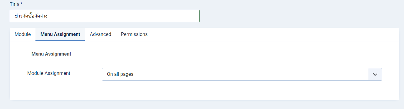Expand Module Assignment options via arrow button
Image resolution: width=404 pixels, height=109 pixels.
(x=375, y=74)
